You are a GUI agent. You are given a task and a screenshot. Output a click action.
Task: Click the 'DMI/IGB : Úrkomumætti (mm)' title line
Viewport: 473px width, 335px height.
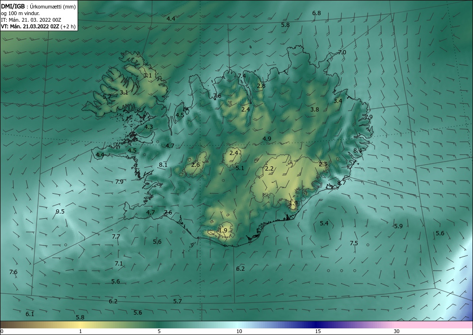pos(38,6)
